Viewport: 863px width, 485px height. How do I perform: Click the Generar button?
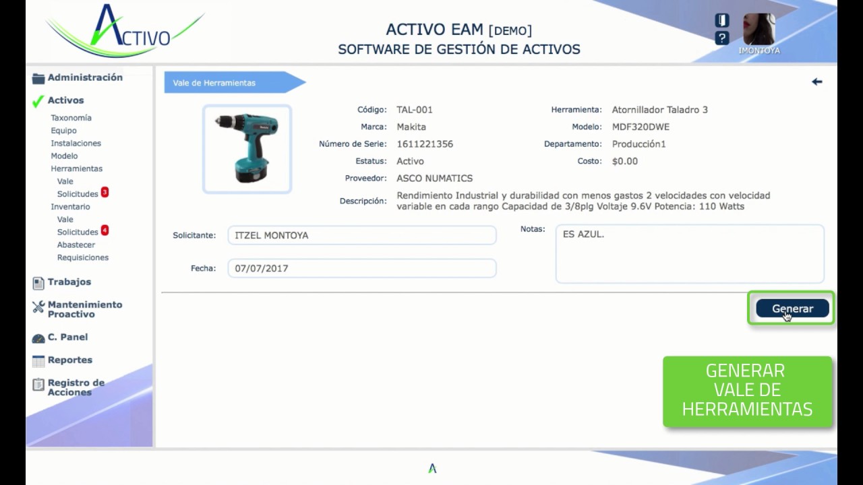point(792,309)
